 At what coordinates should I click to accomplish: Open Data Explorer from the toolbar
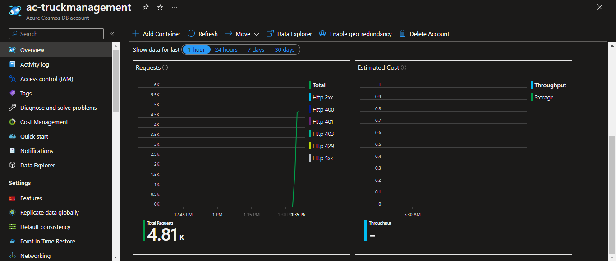click(289, 34)
